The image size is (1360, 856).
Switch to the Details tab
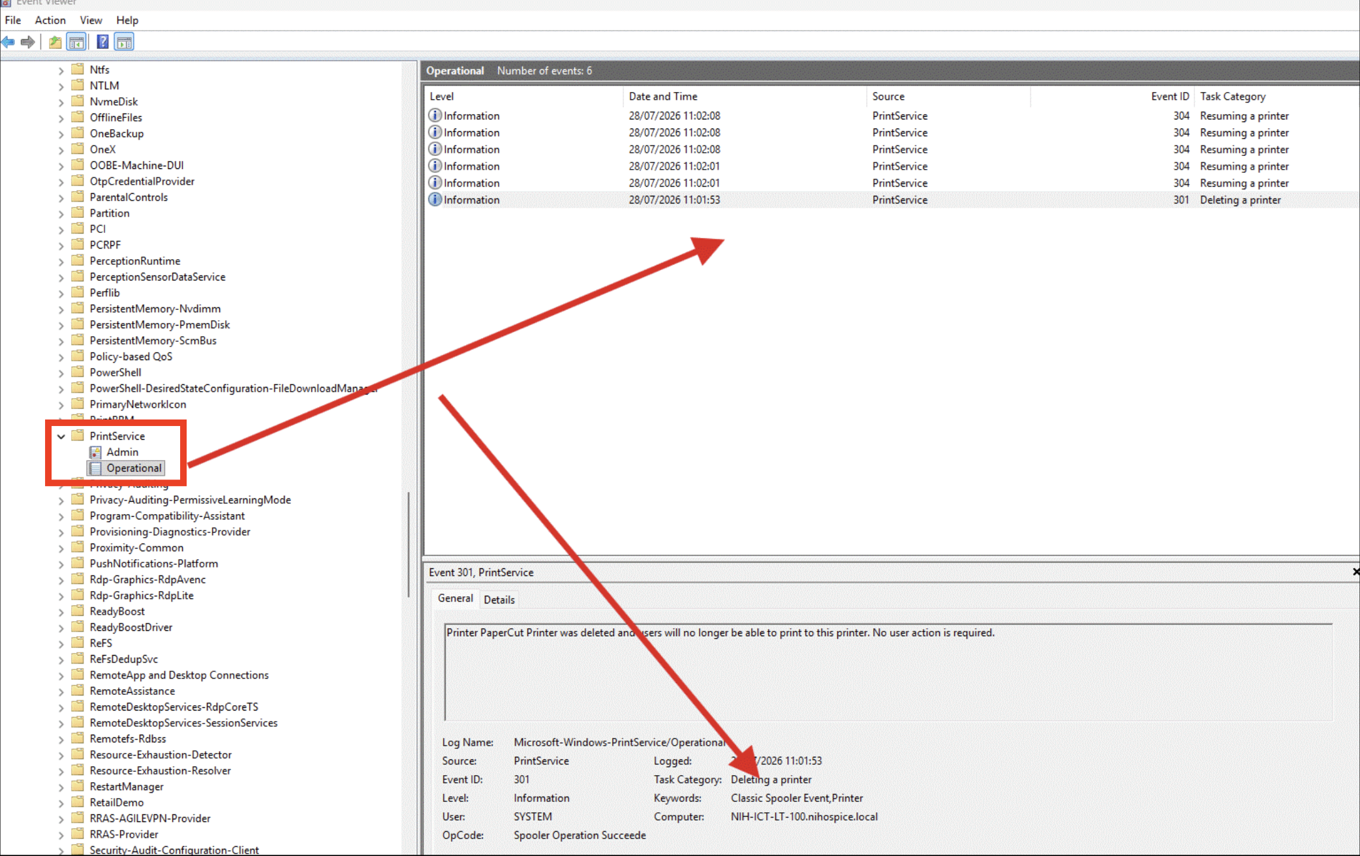click(499, 600)
